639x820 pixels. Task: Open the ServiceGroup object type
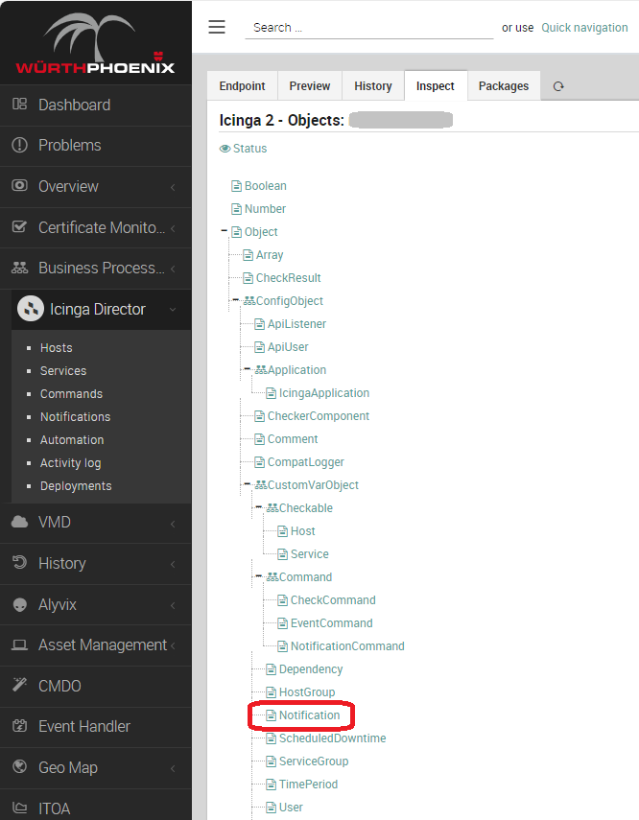point(314,761)
